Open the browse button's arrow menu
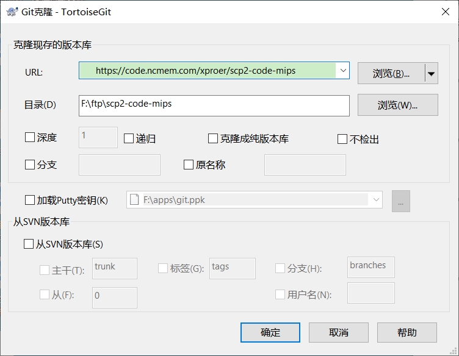Image resolution: width=459 pixels, height=356 pixels. [x=432, y=74]
